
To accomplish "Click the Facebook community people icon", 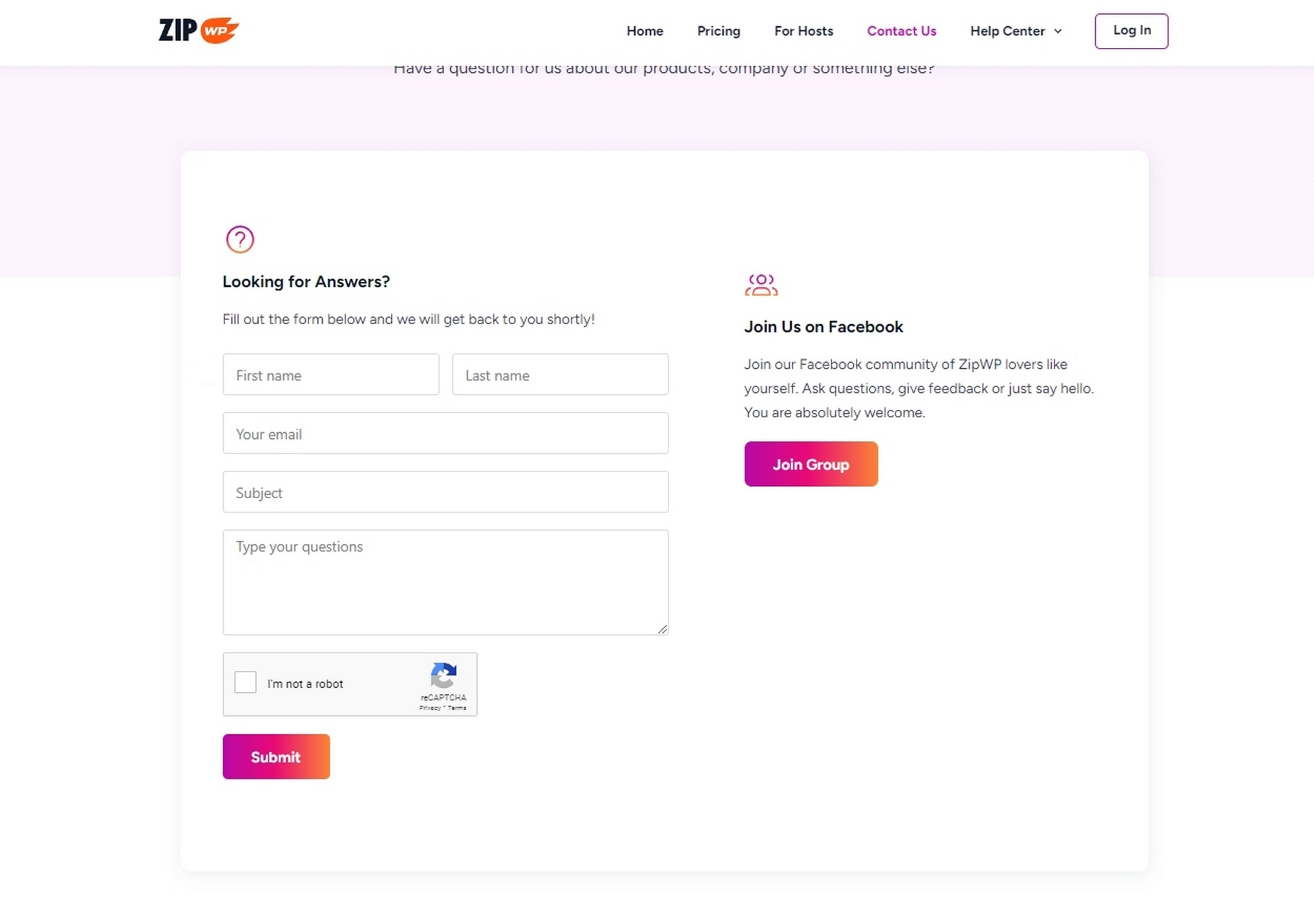I will click(761, 284).
